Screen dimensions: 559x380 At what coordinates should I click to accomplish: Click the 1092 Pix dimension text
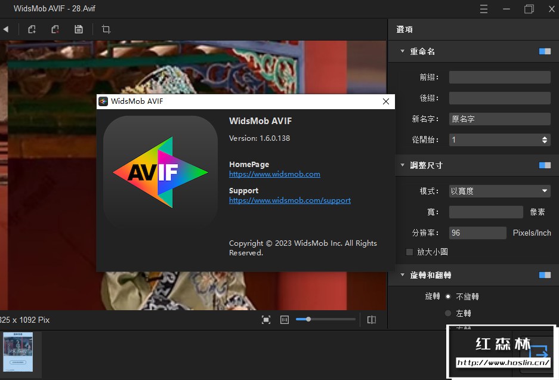point(34,320)
